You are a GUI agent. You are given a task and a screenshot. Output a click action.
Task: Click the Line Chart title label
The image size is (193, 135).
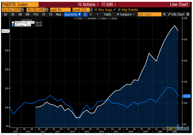179,5
